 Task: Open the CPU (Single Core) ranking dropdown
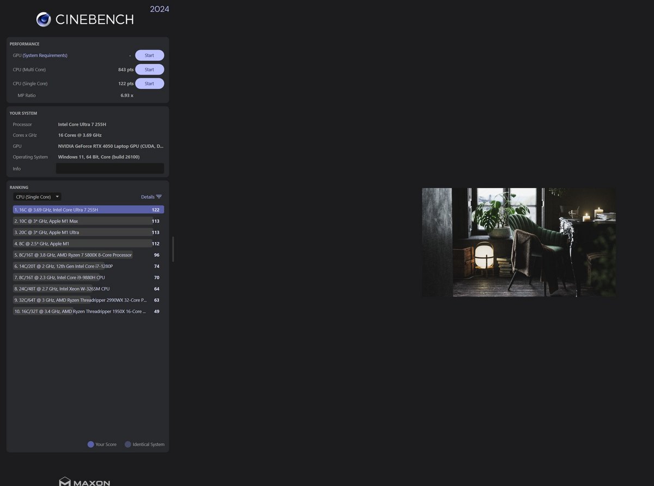[x=37, y=197]
